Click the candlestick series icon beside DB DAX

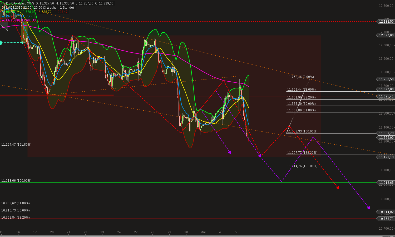pos(3,3)
